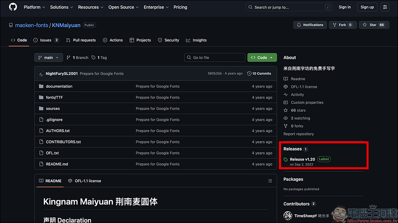Viewport: 398px width, 223px height.
Task: Click the Notifications bell button
Action: pyautogui.click(x=310, y=25)
